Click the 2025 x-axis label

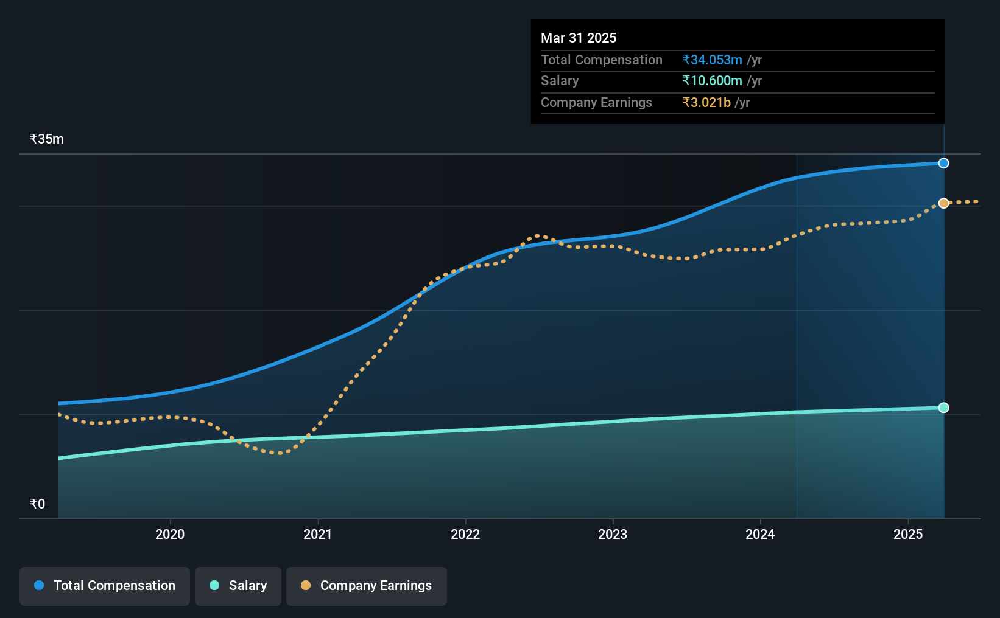click(x=908, y=534)
